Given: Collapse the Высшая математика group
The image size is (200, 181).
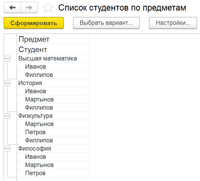Looking at the screenshot, I should pos(8,59).
